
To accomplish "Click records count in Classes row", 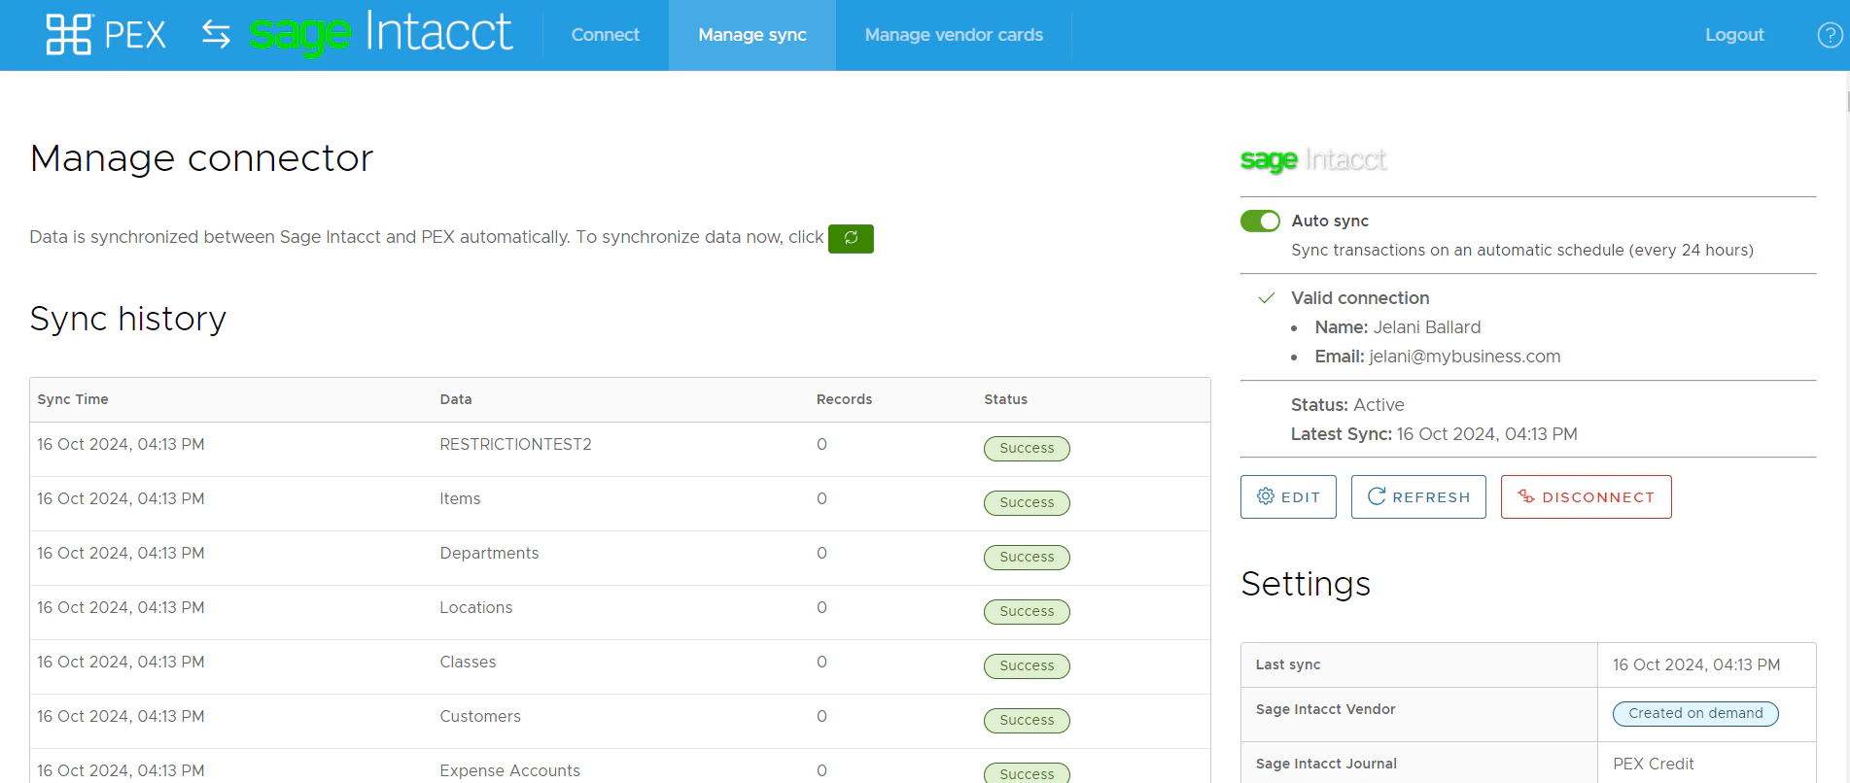I will [821, 662].
